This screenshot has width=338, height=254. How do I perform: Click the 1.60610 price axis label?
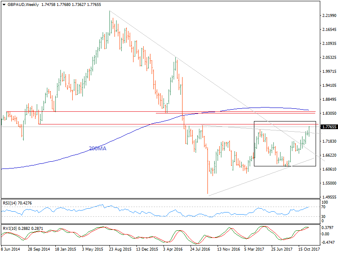(x=328, y=169)
